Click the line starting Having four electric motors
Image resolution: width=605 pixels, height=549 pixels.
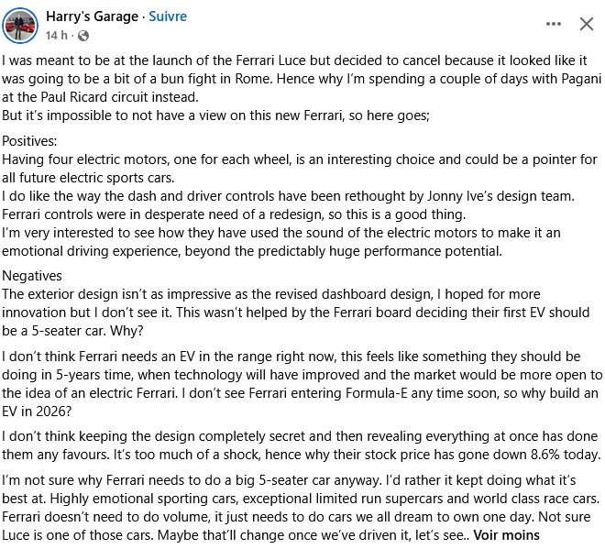pos(300,159)
